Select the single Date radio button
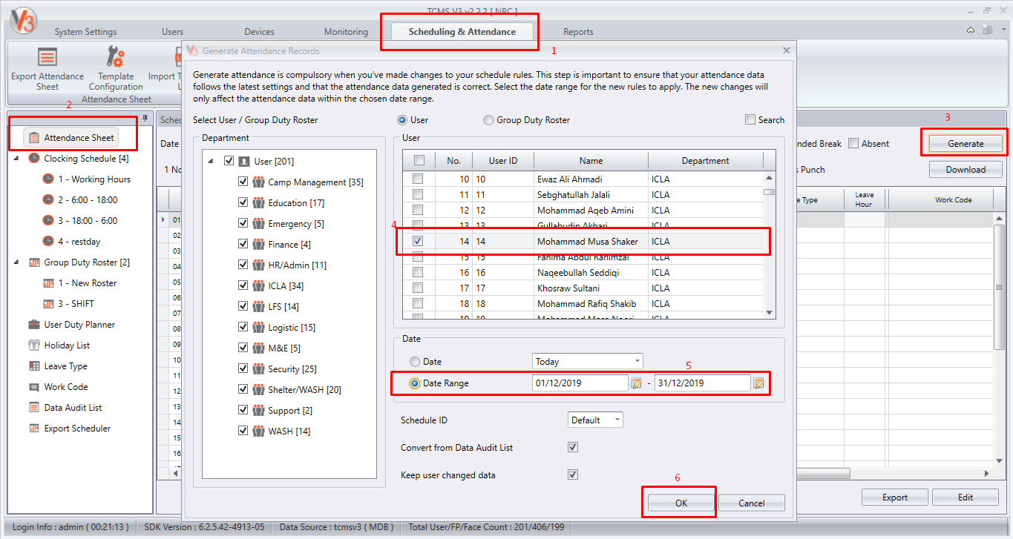Image resolution: width=1013 pixels, height=539 pixels. (x=415, y=362)
